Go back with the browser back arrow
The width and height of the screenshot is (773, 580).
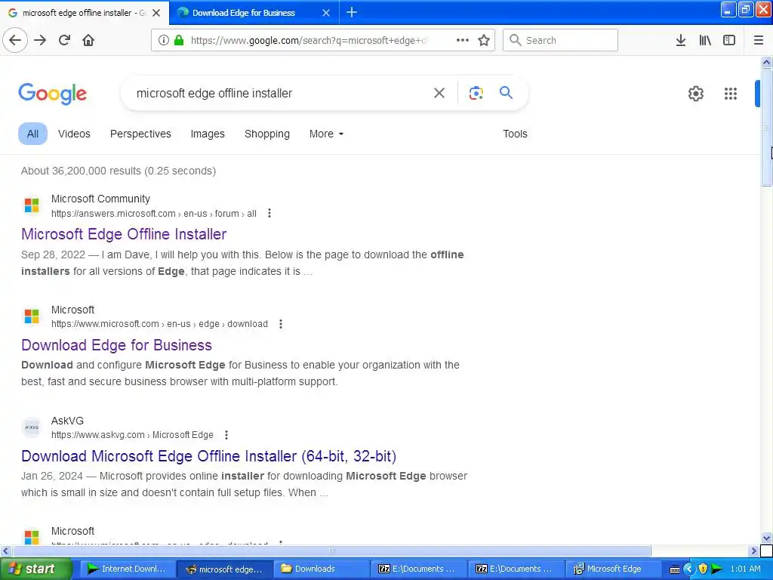[x=15, y=40]
